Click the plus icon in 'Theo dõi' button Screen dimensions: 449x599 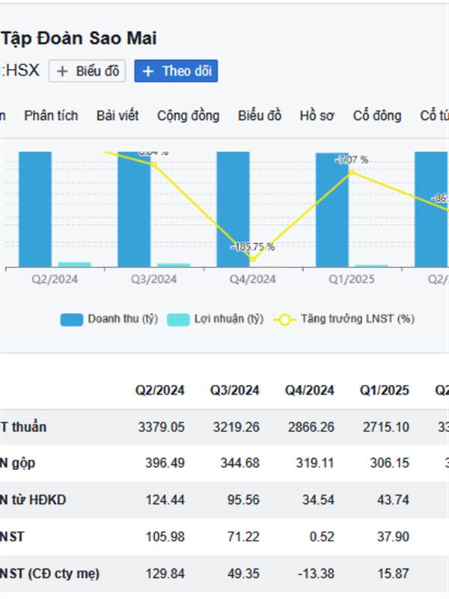[147, 71]
